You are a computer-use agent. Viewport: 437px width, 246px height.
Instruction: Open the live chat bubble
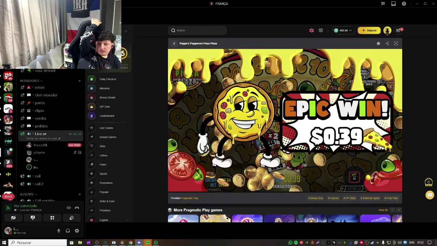430,195
